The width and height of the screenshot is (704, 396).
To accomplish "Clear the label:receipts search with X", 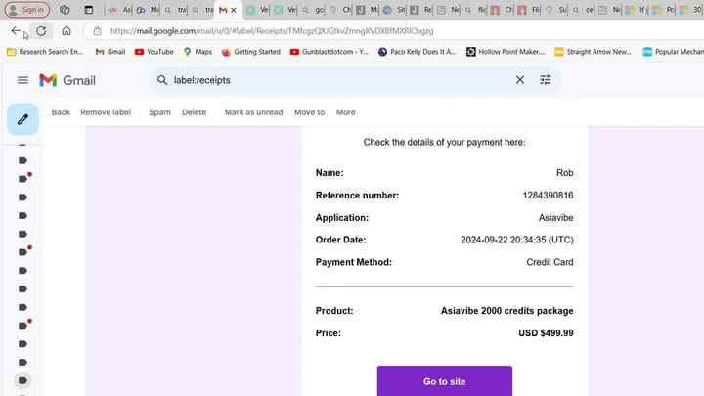I will [520, 80].
